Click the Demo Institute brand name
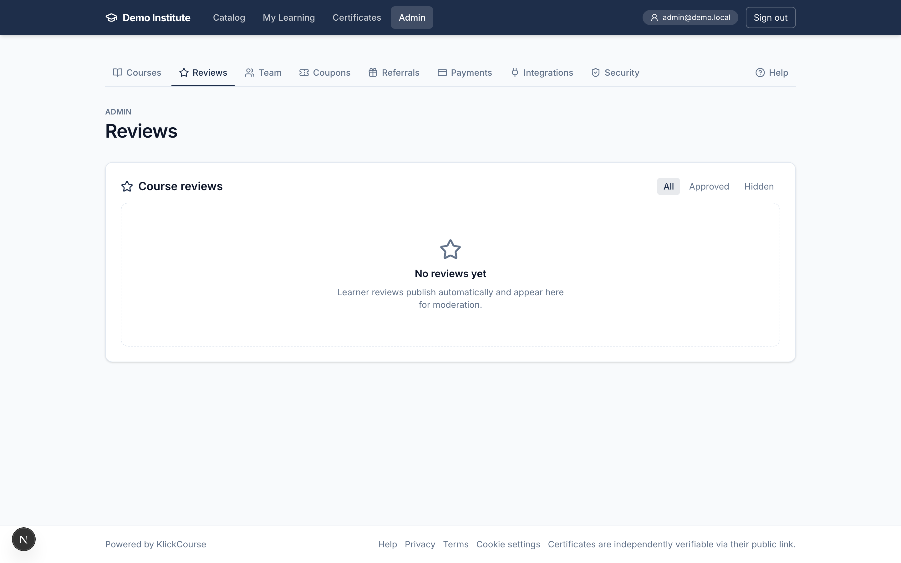 pos(156,18)
